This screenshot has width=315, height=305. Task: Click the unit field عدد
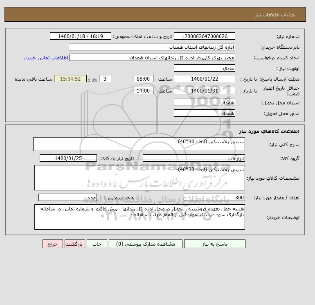pyautogui.click(x=67, y=197)
